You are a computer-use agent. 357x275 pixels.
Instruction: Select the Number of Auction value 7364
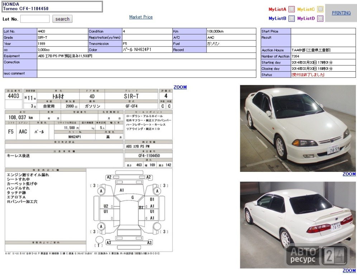(x=295, y=56)
